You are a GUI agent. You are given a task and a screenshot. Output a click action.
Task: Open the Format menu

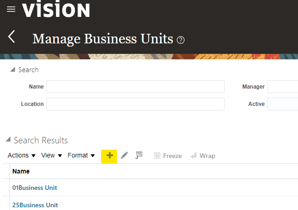click(81, 156)
